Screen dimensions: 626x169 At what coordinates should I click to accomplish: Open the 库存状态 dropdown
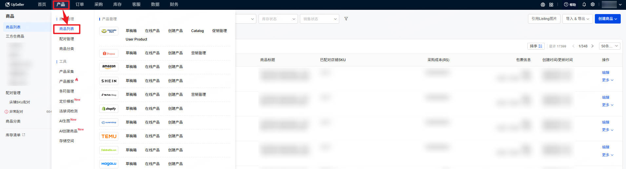278,19
